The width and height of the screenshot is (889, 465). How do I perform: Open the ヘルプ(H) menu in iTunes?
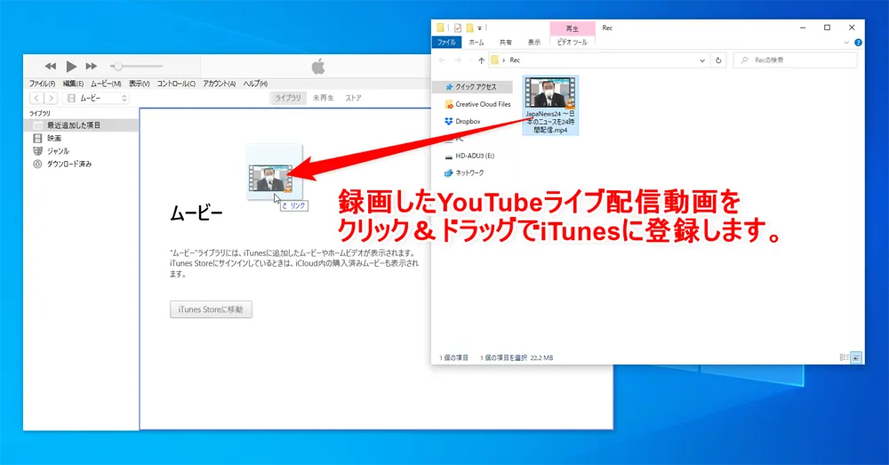coord(255,84)
